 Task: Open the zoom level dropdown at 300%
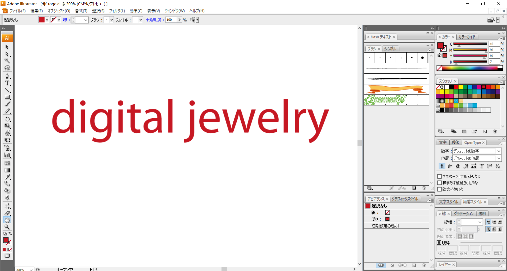pos(31,269)
